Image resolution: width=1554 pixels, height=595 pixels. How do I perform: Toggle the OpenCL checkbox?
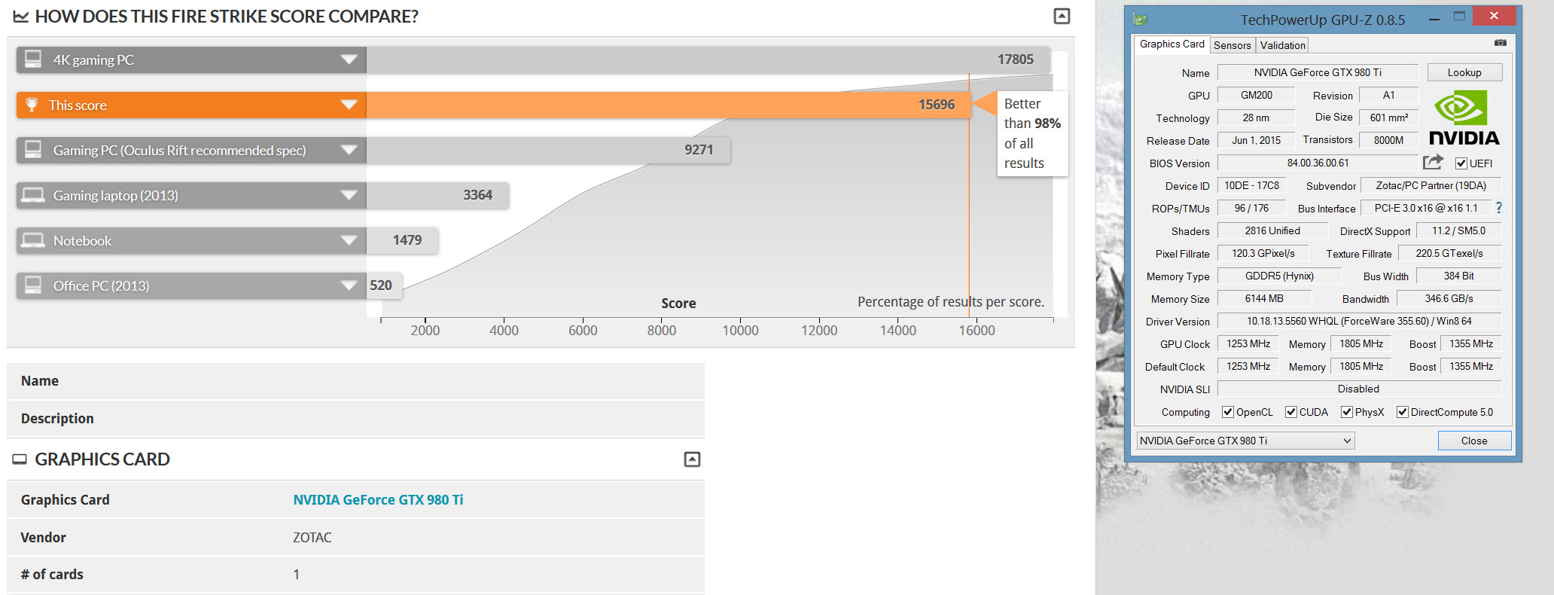pos(1228,412)
